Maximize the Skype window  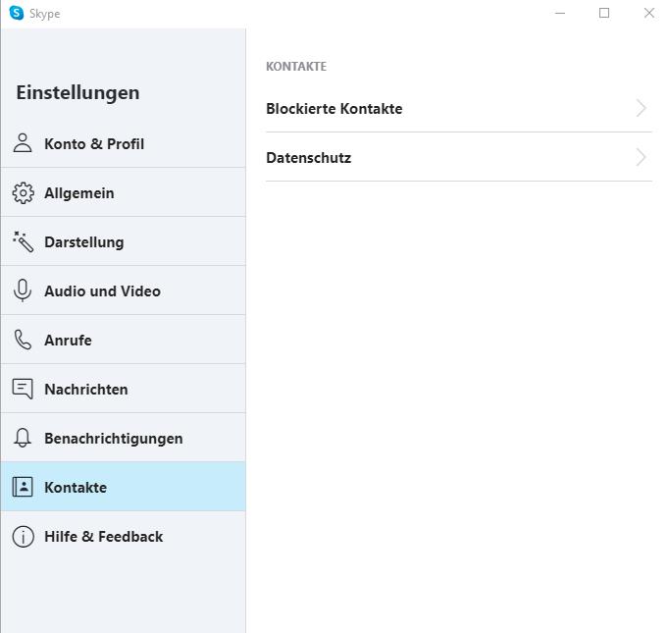[x=603, y=13]
